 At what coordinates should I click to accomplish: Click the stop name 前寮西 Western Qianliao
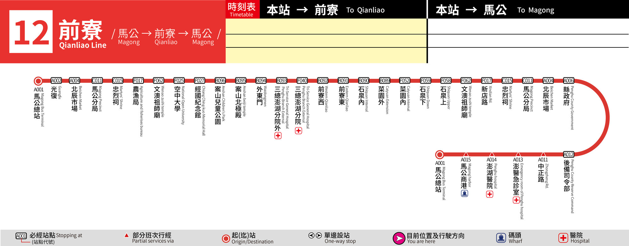pyautogui.click(x=323, y=99)
